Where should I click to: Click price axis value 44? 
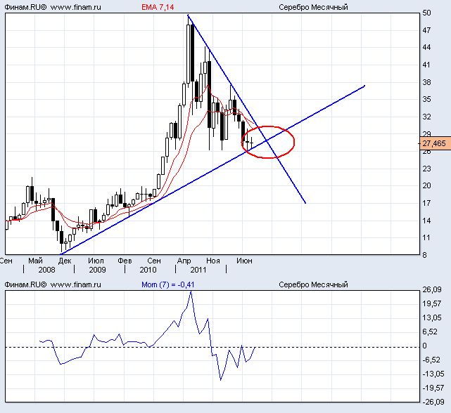click(x=426, y=47)
